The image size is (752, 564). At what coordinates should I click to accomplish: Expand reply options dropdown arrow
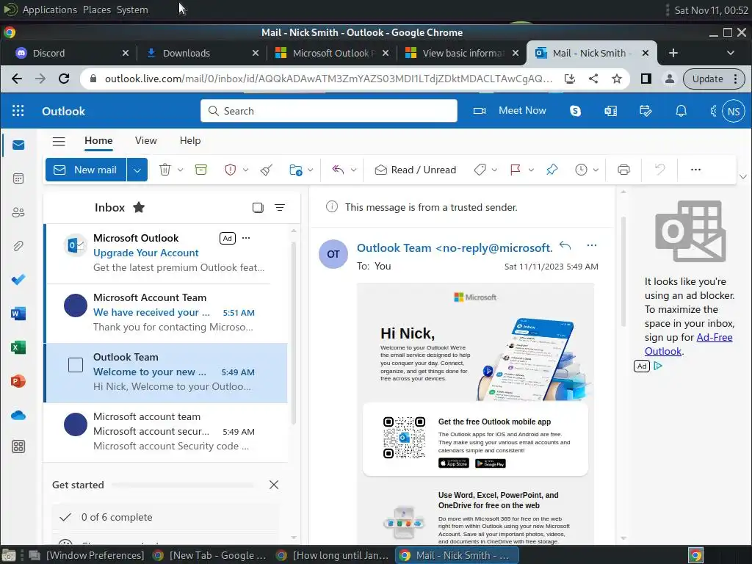click(353, 170)
